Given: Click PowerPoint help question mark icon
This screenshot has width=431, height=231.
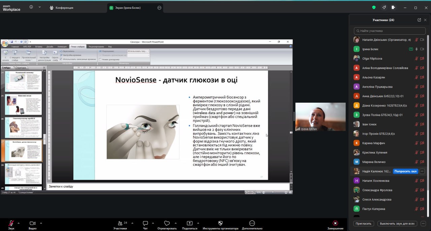Looking at the screenshot, I should point(290,46).
